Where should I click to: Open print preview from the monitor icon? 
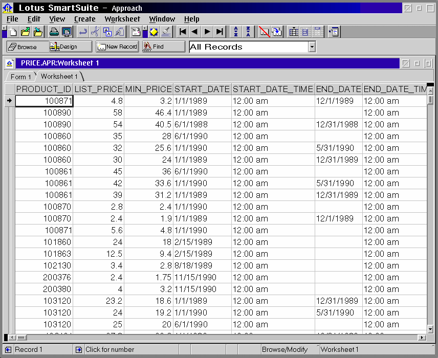tap(67, 32)
